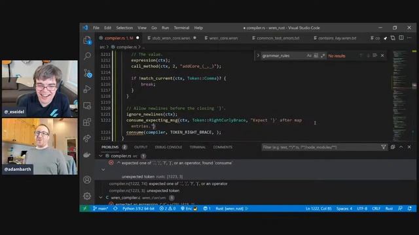Collapse the wren_compiler.c group in Problems

pos(101,198)
